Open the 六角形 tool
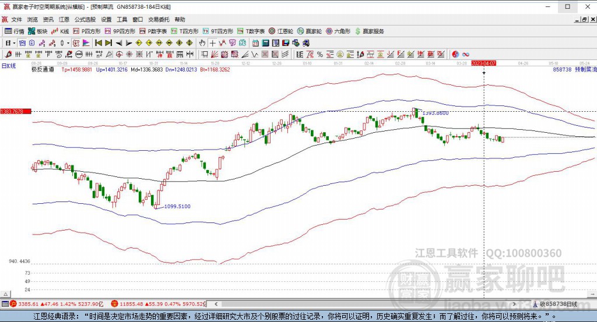597x322 pixels. [338, 31]
